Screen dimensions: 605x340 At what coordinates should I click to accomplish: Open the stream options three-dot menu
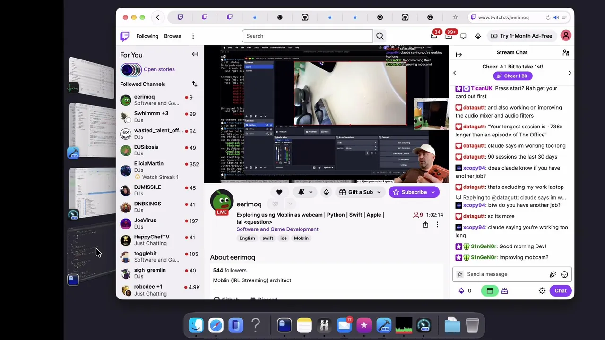click(437, 225)
